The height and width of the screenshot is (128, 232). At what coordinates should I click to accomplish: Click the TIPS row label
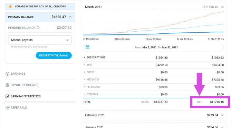(89, 65)
